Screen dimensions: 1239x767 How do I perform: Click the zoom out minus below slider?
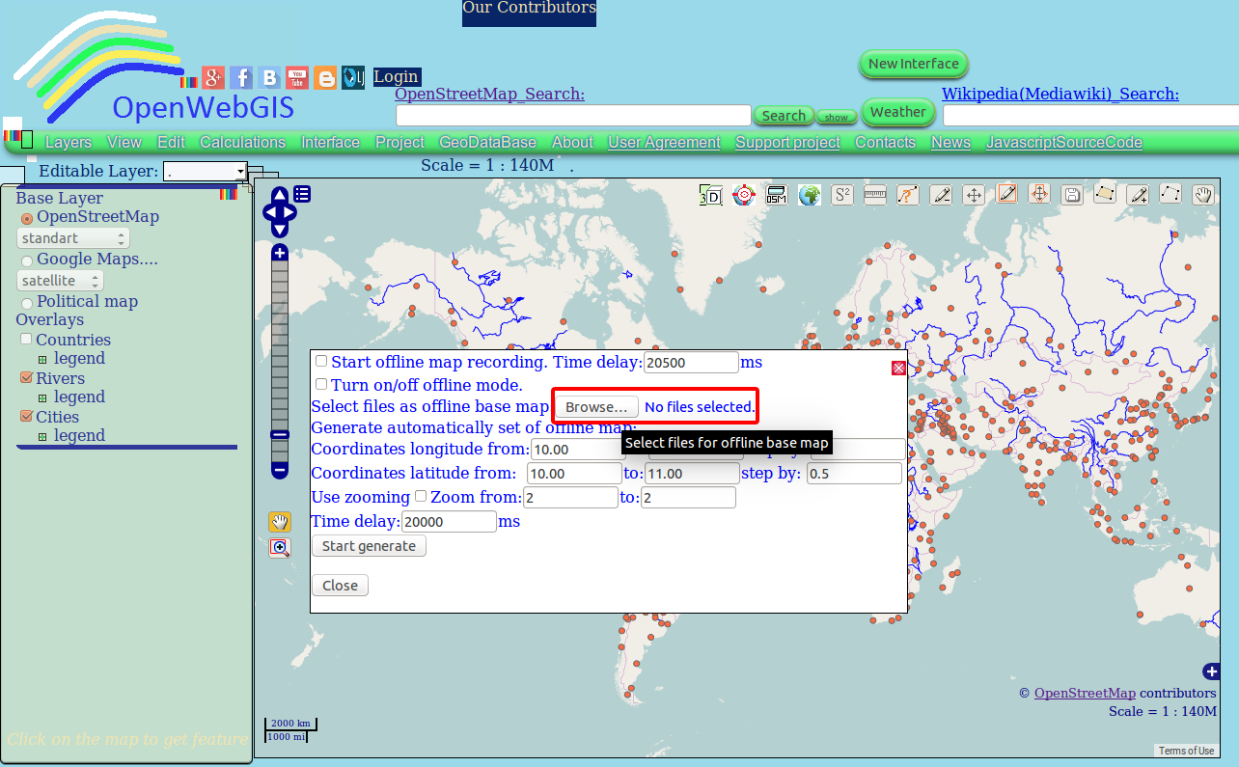280,471
